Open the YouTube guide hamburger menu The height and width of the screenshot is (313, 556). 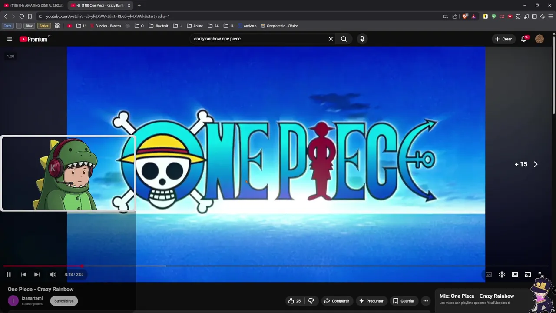pos(10,39)
